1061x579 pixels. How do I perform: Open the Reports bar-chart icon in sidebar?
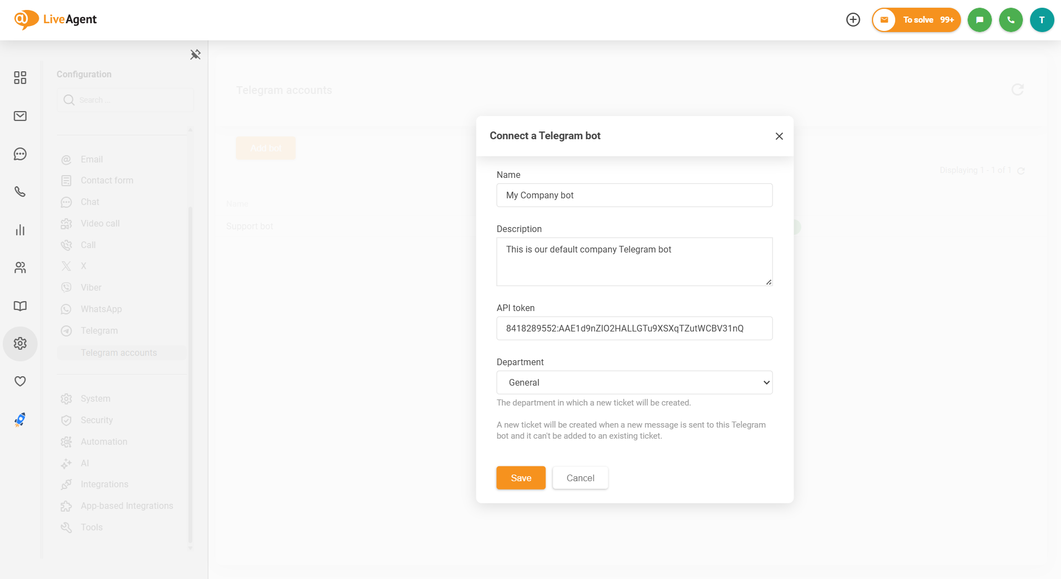(20, 230)
